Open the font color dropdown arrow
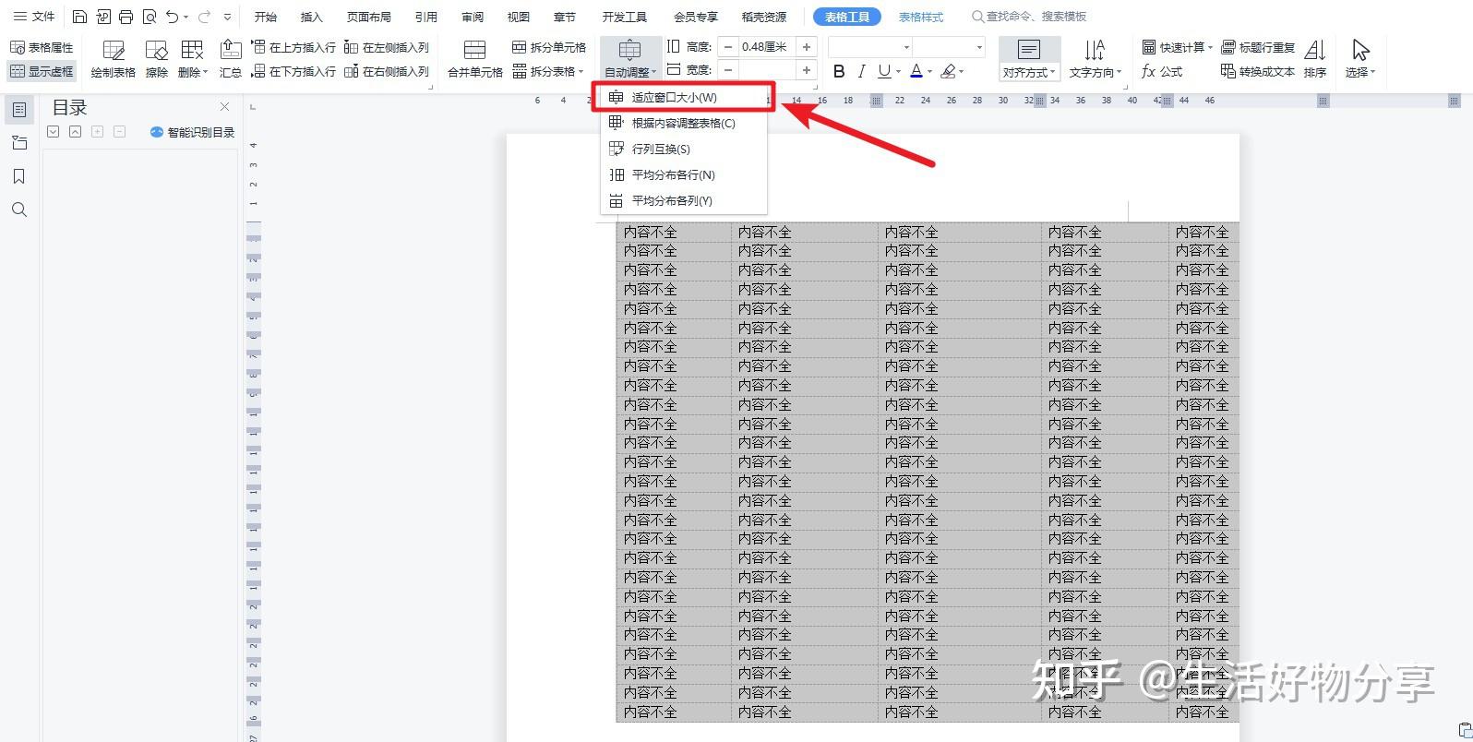Image resolution: width=1473 pixels, height=742 pixels. click(x=929, y=72)
